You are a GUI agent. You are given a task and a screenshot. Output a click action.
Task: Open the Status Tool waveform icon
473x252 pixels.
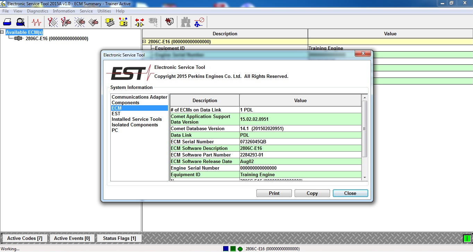36,22
